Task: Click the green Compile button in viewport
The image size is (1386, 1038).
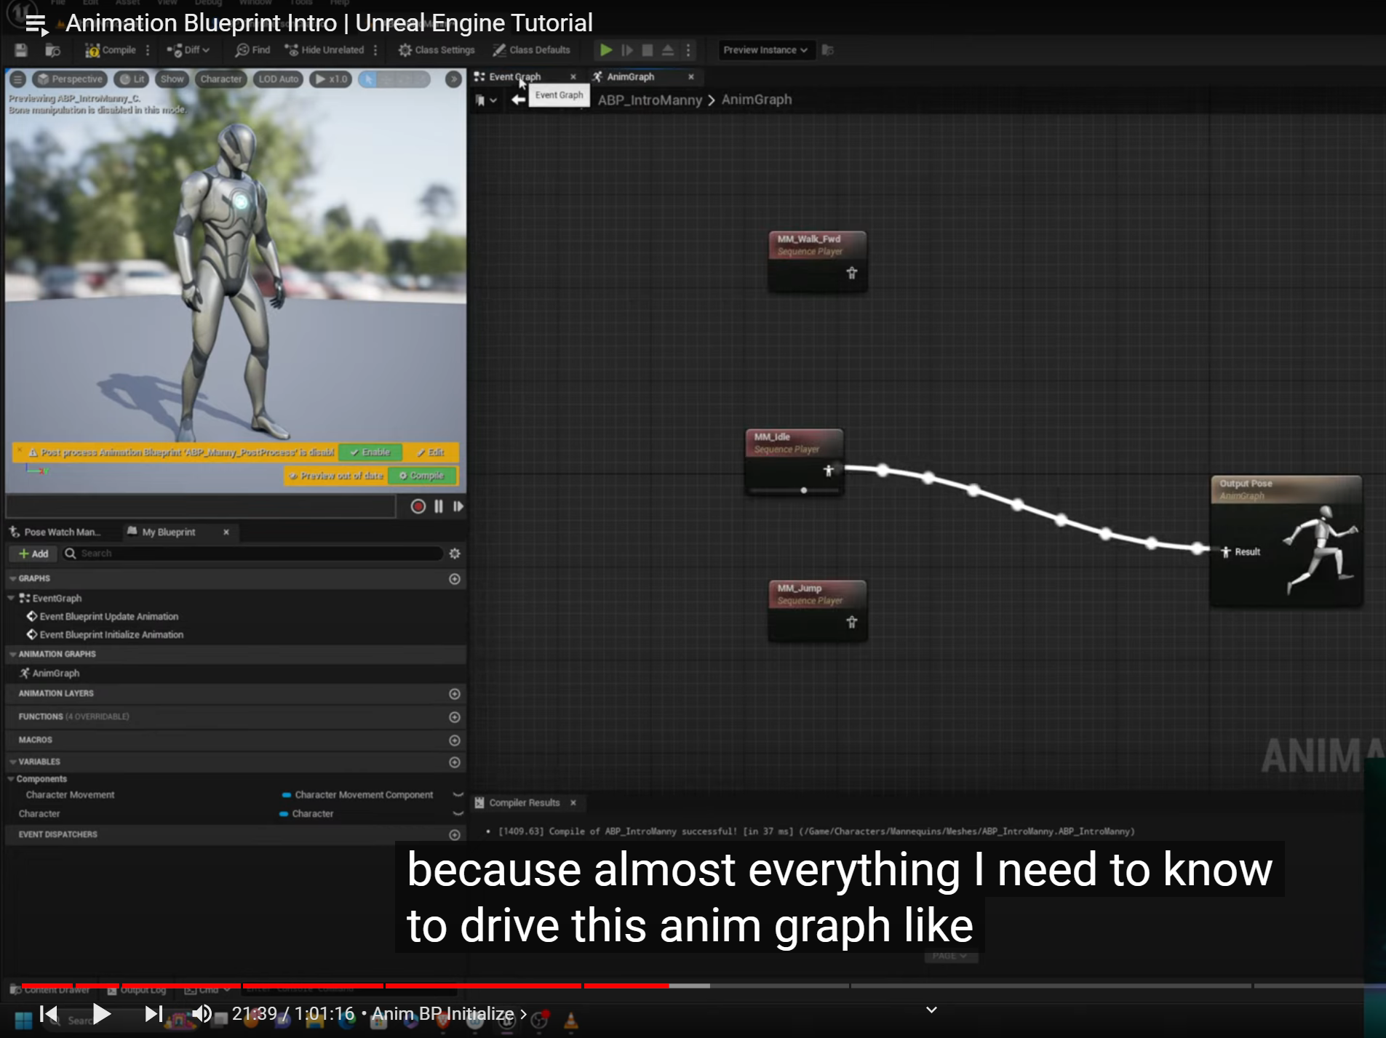Action: click(422, 476)
